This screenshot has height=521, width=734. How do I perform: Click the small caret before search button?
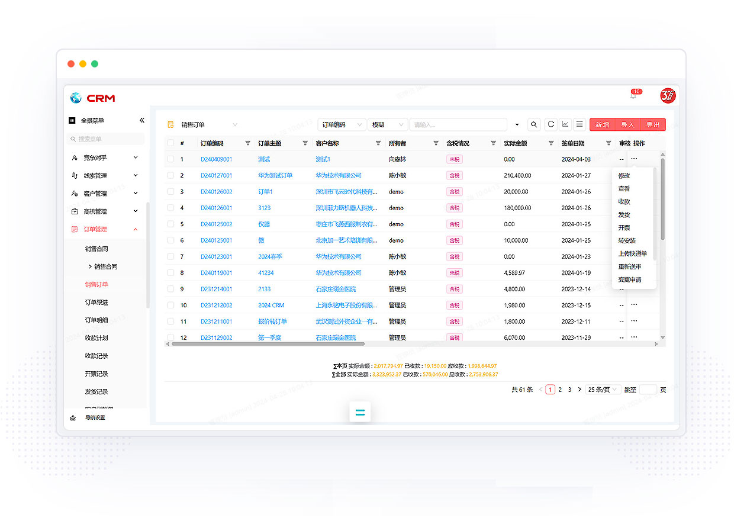[x=517, y=125]
